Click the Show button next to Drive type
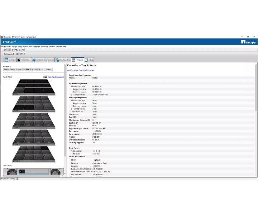The height and width of the screenshot is (215, 258). point(48,70)
